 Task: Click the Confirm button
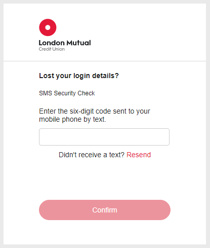105,210
